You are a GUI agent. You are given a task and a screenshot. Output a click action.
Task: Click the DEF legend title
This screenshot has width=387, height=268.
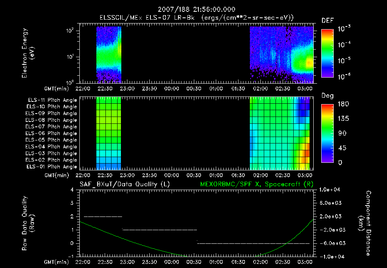328,21
